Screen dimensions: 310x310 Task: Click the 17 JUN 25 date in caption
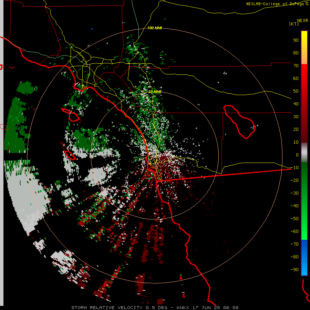(206, 308)
